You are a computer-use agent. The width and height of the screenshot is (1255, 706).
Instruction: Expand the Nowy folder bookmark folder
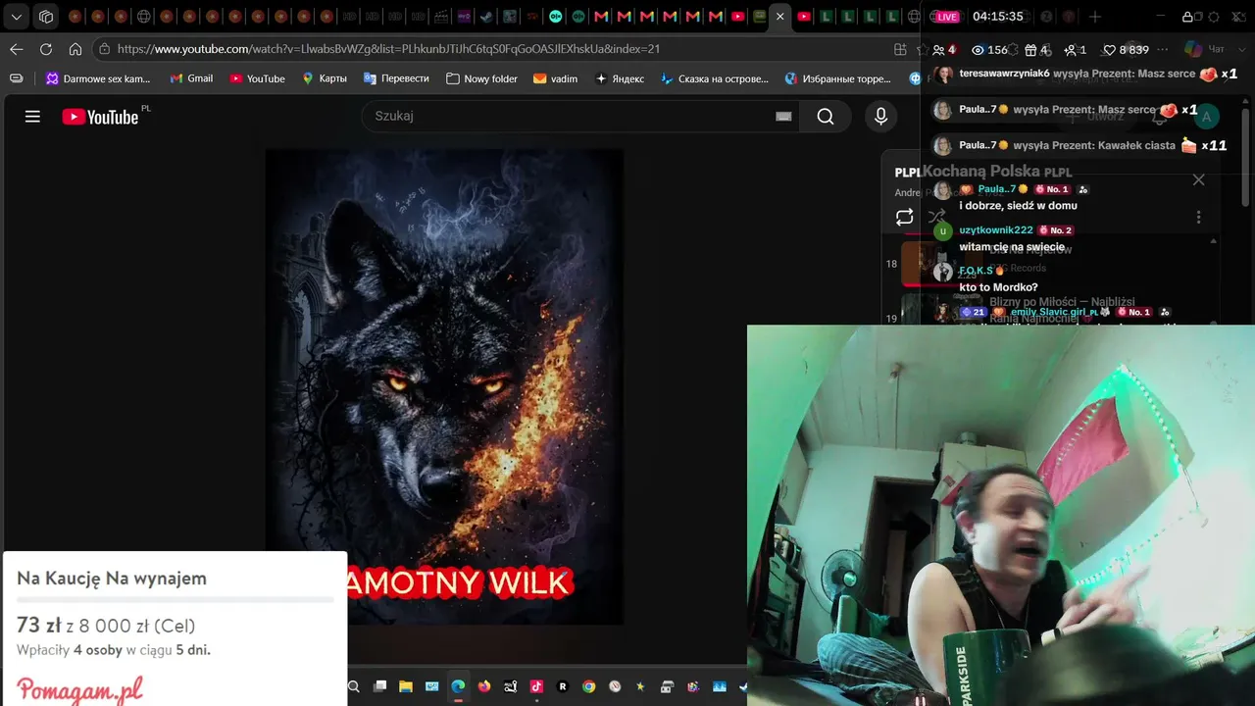481,78
